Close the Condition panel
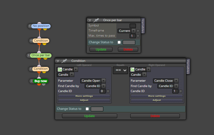 58,61
